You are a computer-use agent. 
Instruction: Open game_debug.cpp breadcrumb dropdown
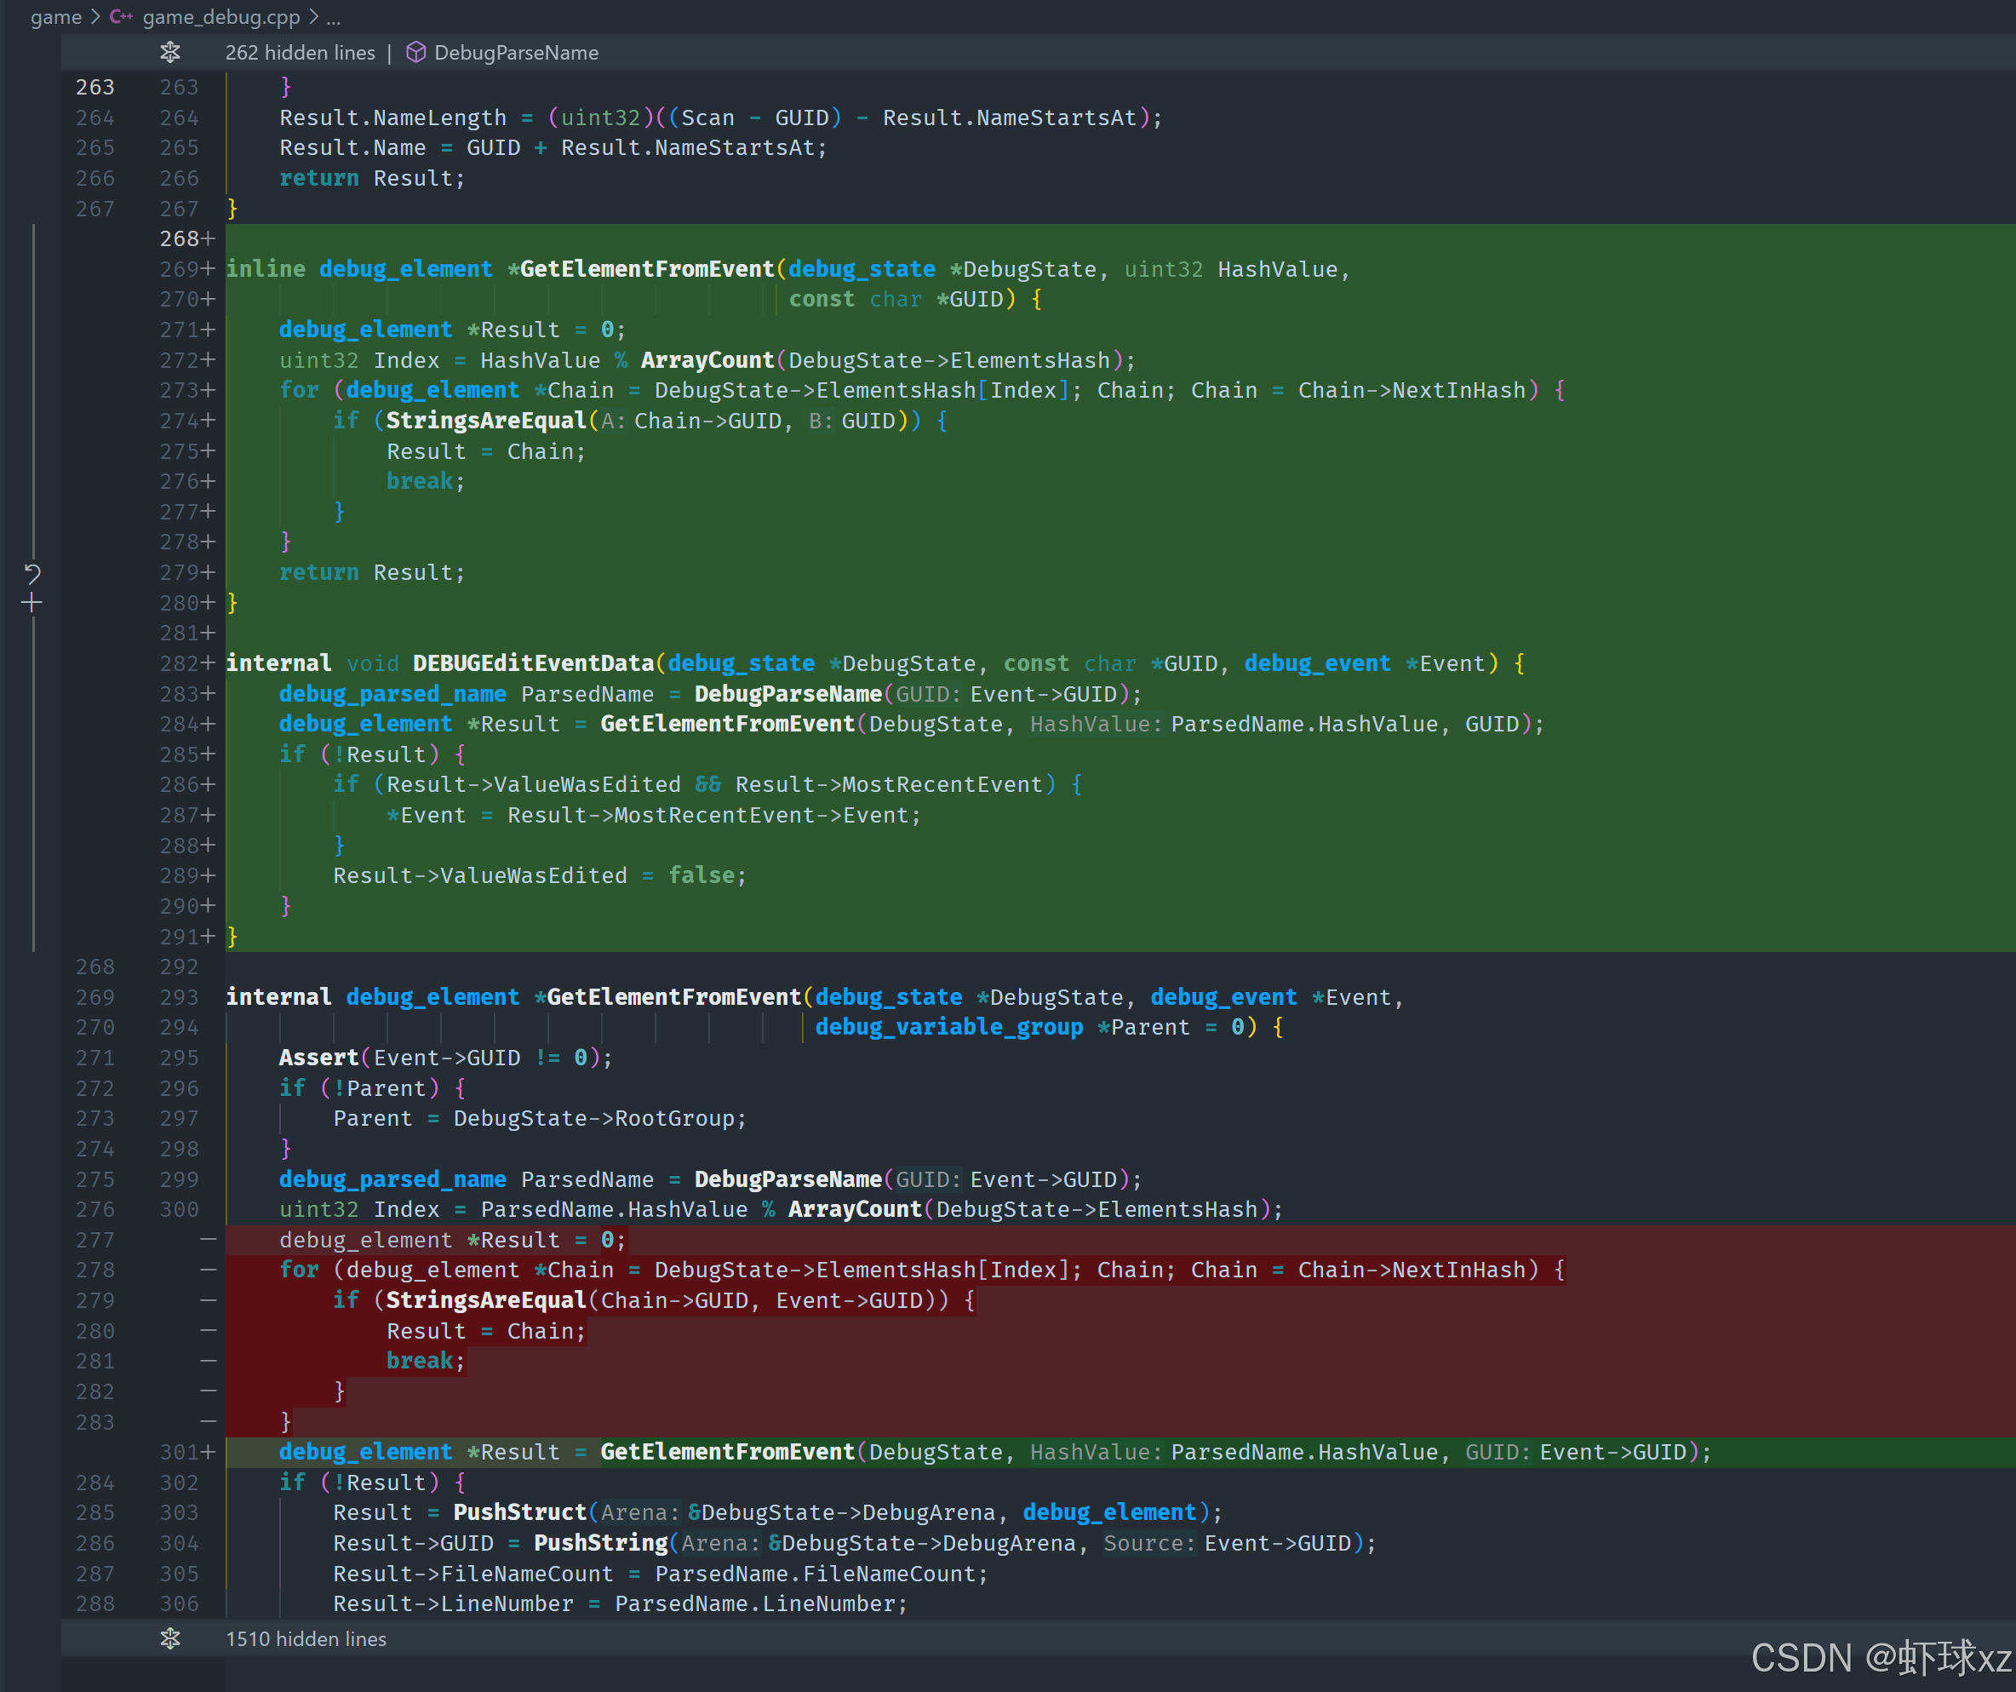220,16
